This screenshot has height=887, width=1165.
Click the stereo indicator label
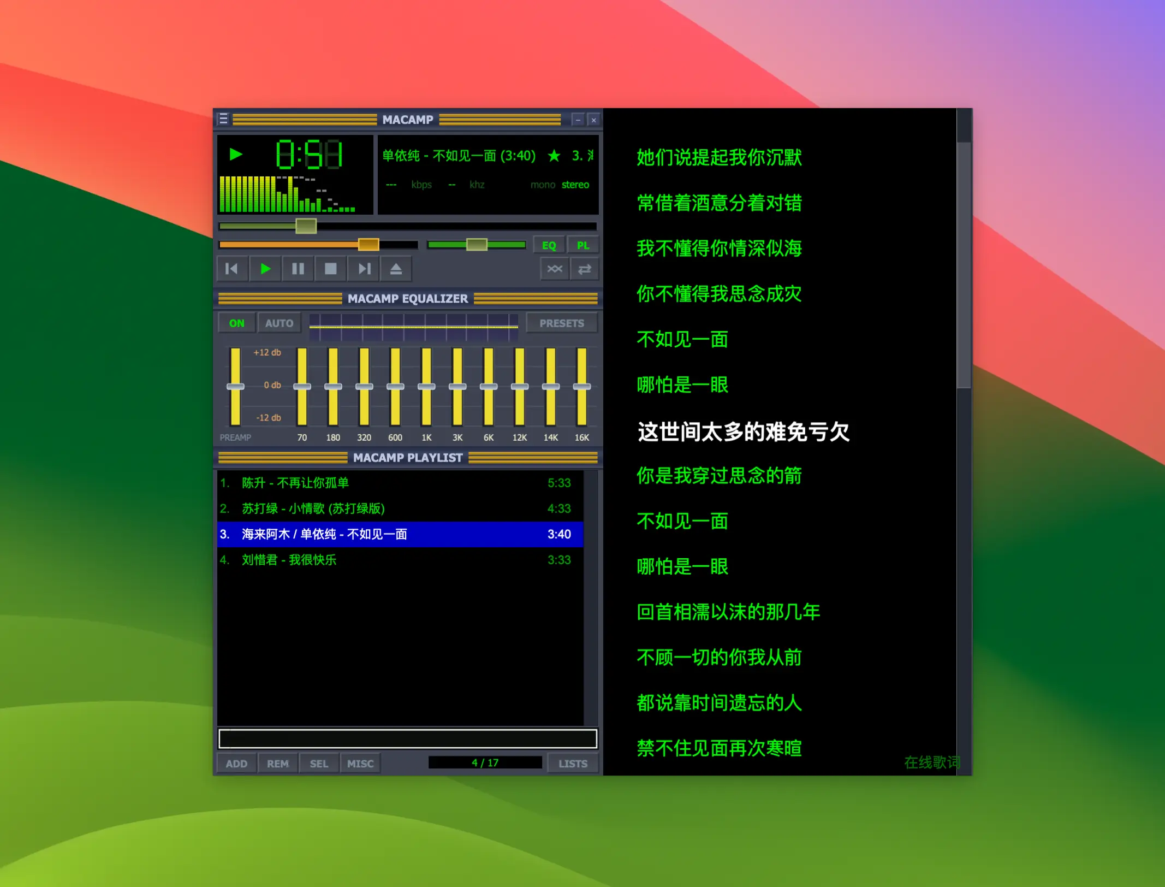pos(575,185)
